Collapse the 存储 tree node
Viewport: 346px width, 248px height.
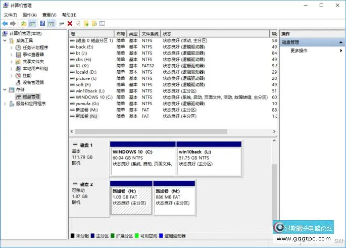5,89
